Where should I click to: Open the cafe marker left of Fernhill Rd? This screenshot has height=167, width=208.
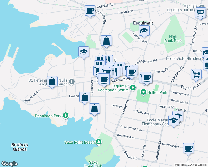click(x=132, y=73)
